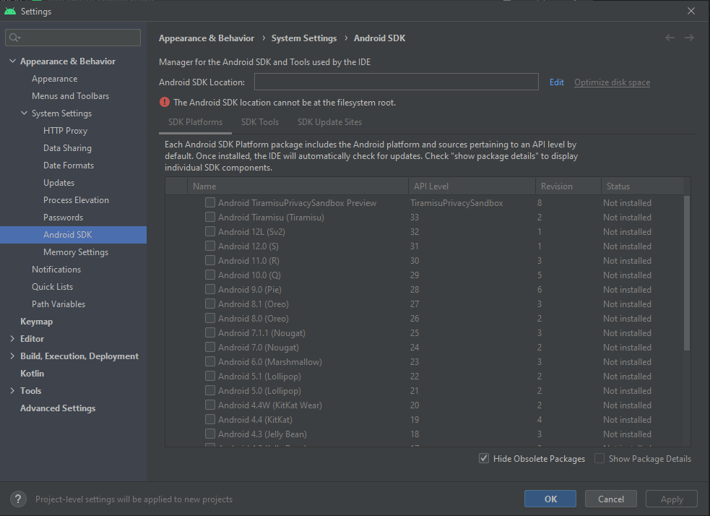
Task: Select the Android 12L (Sv2) checkbox
Action: [x=210, y=231]
